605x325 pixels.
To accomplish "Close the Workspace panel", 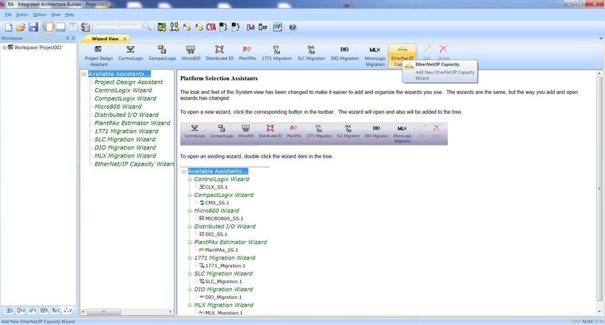I will click(x=73, y=38).
